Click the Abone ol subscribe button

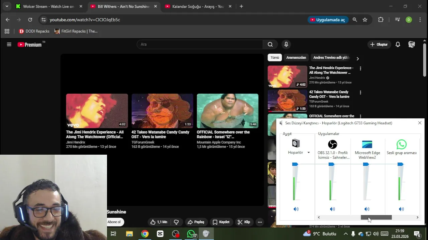[114, 222]
